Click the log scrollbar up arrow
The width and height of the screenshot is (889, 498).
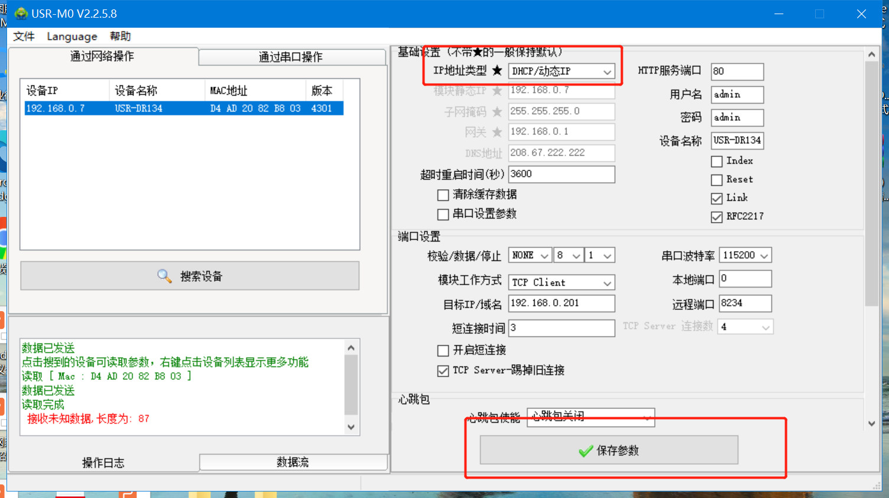(351, 348)
